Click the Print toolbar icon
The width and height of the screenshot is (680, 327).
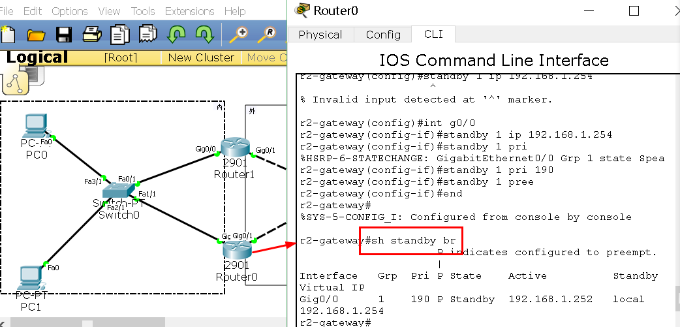pos(92,34)
